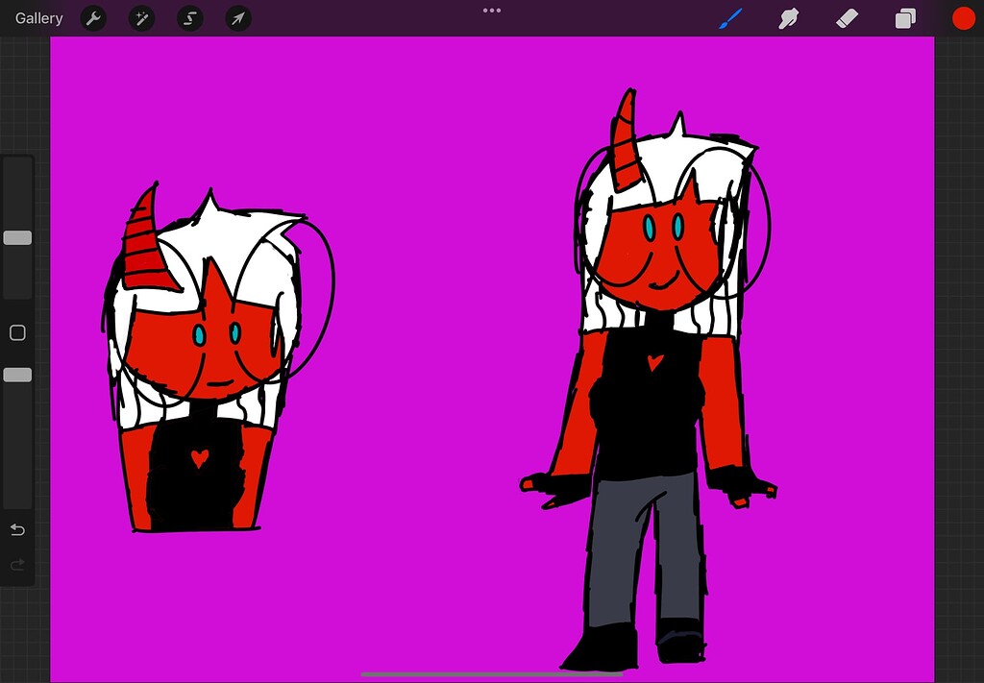This screenshot has height=683, width=984.
Task: Switch to the Smudge tool
Action: tap(787, 18)
